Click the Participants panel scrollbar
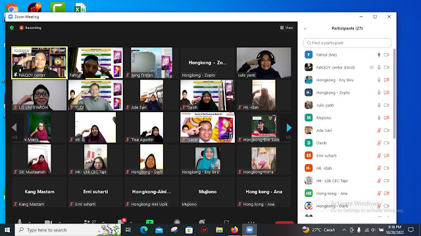 coord(394,94)
